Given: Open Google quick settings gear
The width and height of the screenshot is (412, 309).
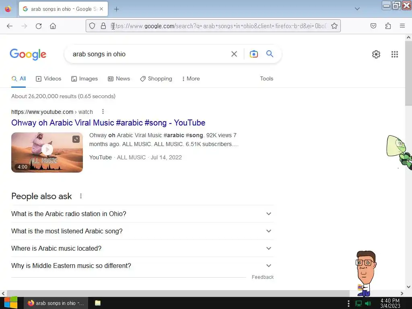Looking at the screenshot, I should (x=376, y=54).
